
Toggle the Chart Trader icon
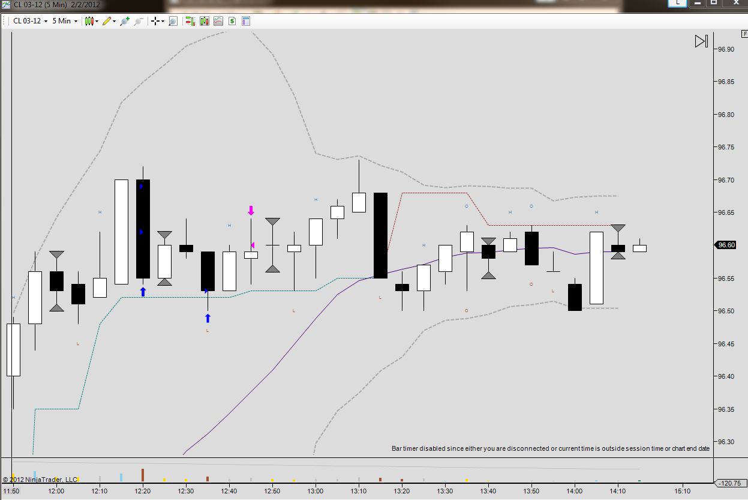tap(190, 21)
